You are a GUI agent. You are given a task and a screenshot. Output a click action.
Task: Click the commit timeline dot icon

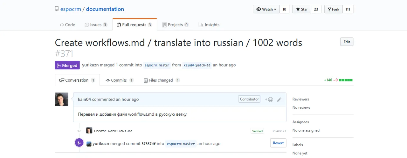(x=79, y=131)
